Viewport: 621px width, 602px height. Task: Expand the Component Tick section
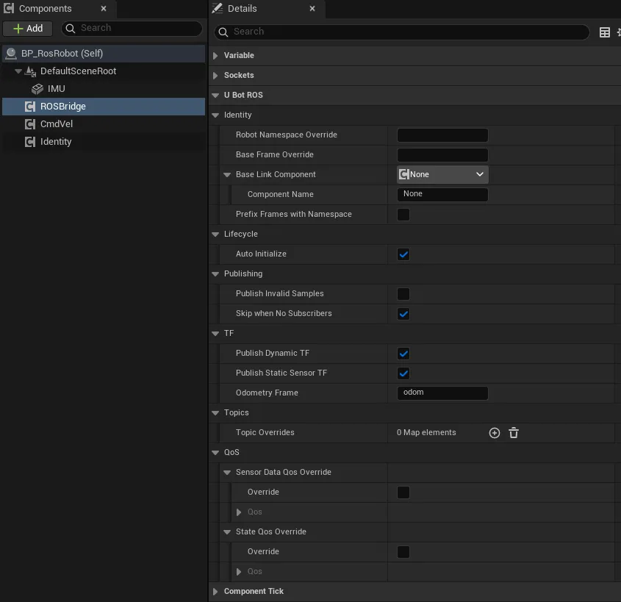pyautogui.click(x=215, y=591)
